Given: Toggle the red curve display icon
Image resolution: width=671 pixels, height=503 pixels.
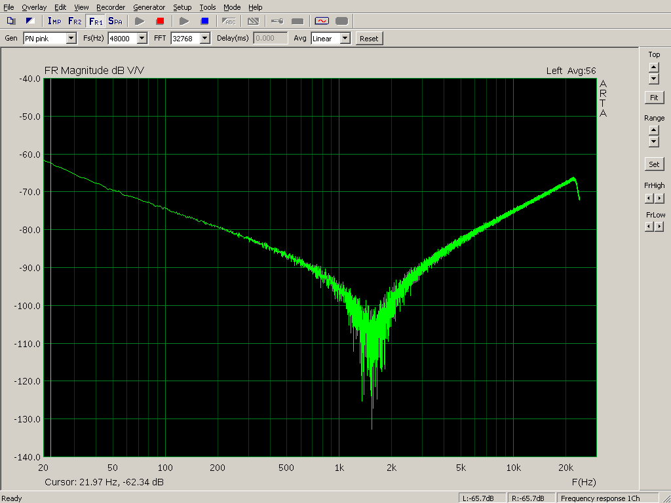Looking at the screenshot, I should pyautogui.click(x=322, y=21).
